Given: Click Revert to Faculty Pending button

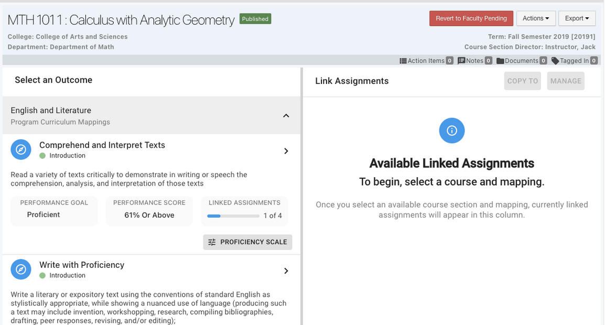Looking at the screenshot, I should [471, 18].
